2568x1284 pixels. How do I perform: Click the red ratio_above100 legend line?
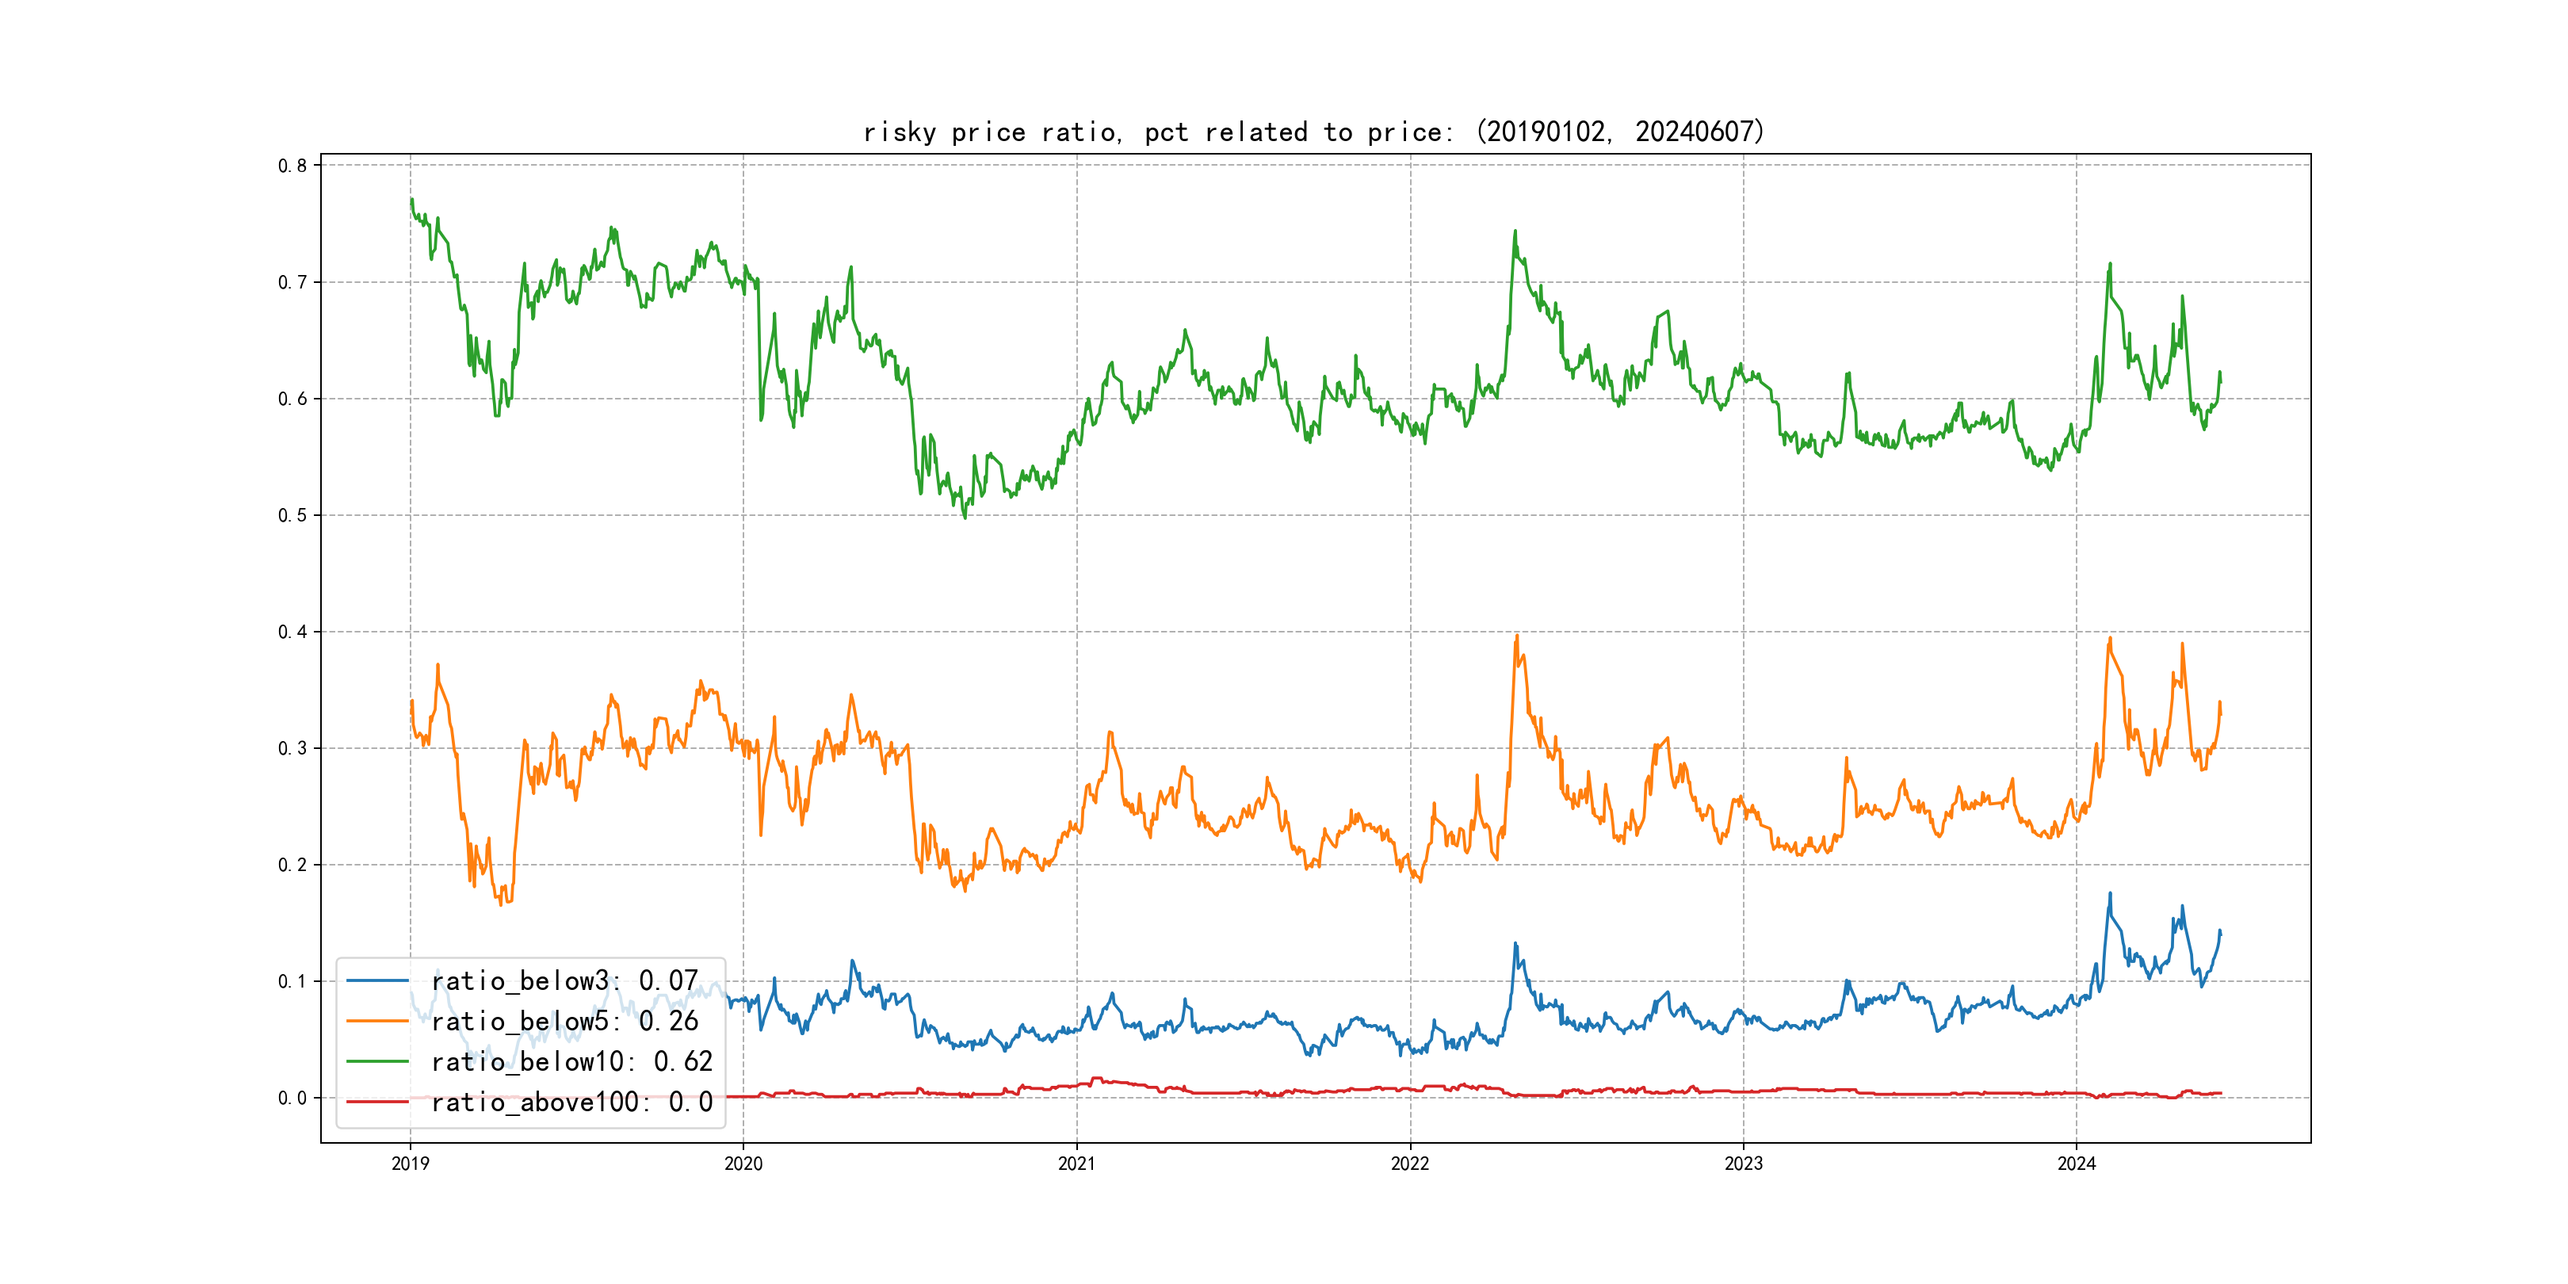click(x=376, y=1102)
